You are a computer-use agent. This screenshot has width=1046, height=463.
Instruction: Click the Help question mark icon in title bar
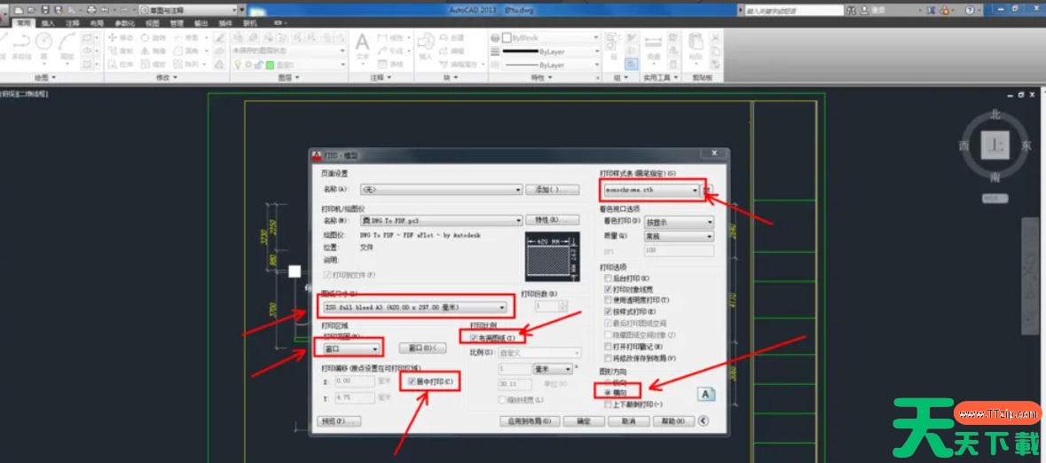[970, 10]
